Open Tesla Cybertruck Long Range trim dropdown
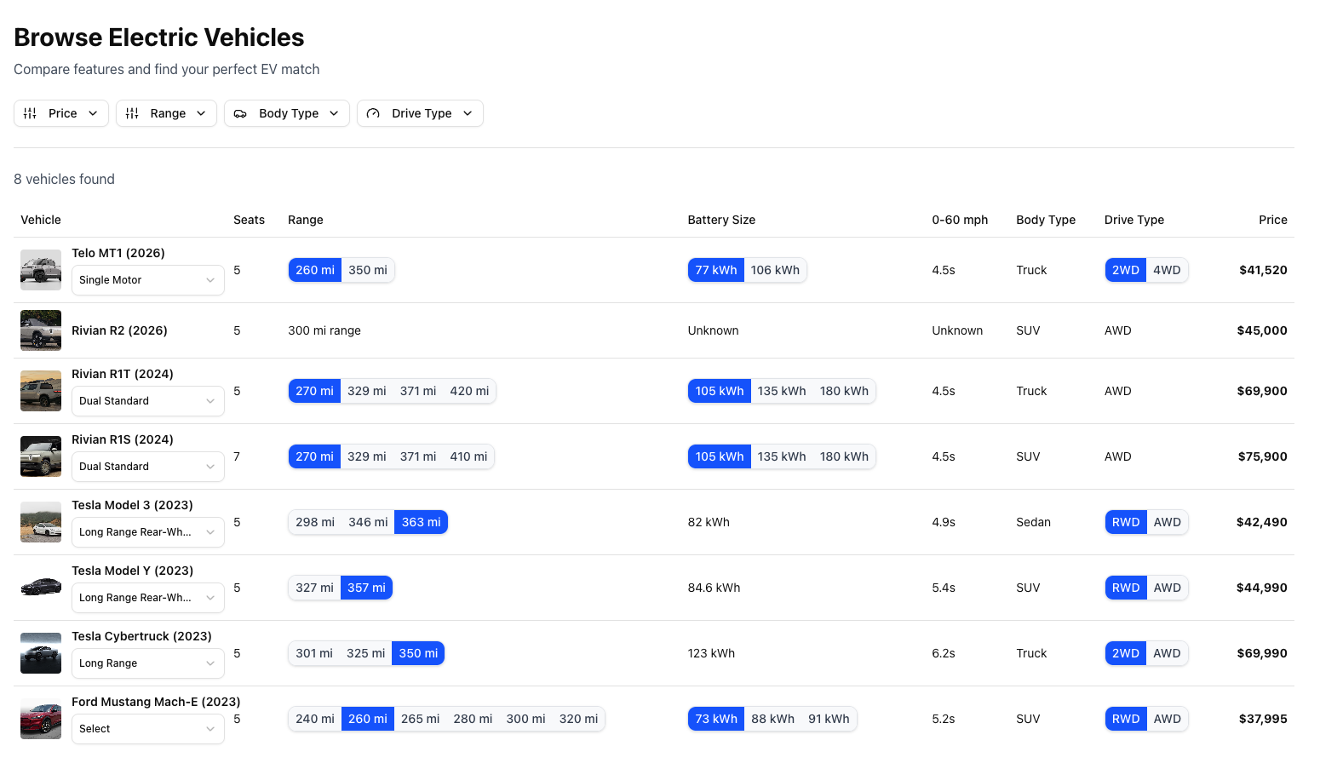Viewport: 1320px width, 769px height. coord(148,663)
